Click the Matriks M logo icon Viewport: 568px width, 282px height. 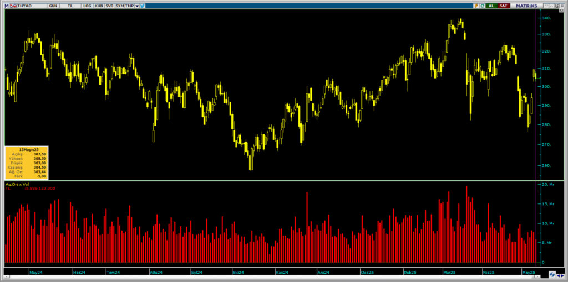point(7,5)
